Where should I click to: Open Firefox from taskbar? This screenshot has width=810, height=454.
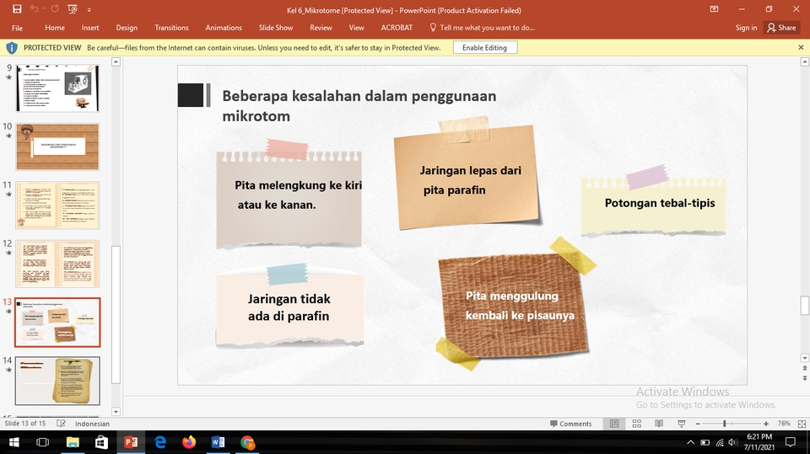point(189,443)
